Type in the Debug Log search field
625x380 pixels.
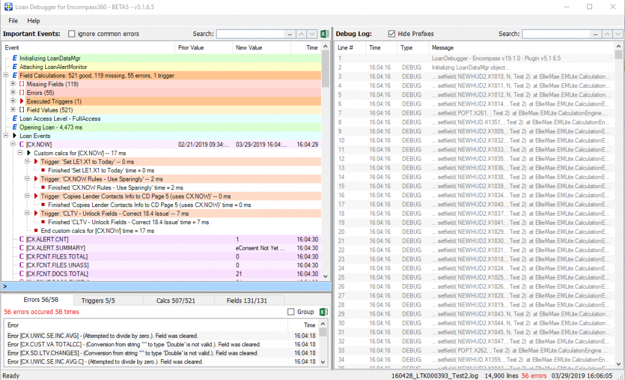(555, 34)
